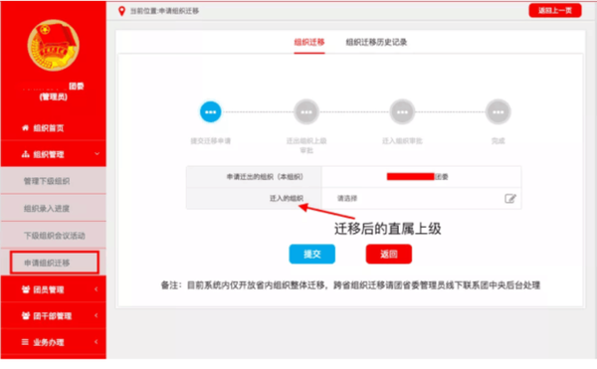Open 下级组织会议活动 submenu item

(54, 236)
